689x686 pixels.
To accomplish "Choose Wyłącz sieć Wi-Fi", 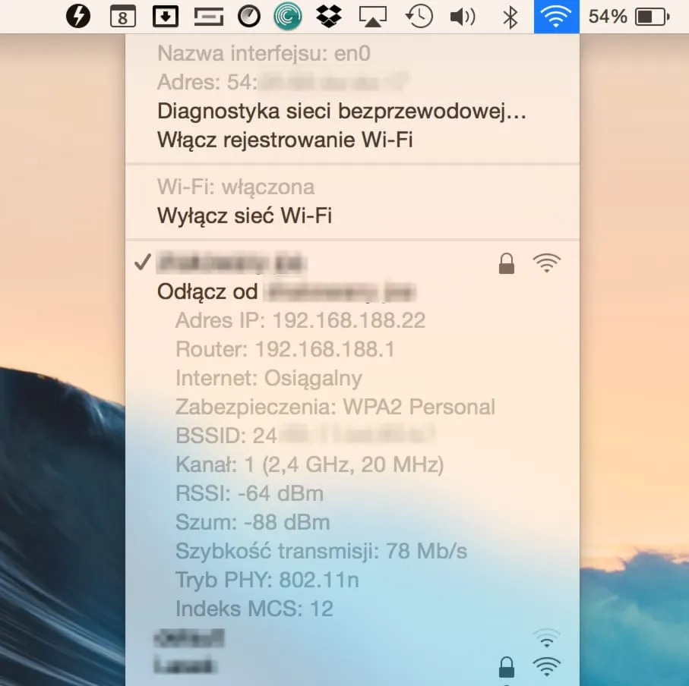I will point(352,216).
